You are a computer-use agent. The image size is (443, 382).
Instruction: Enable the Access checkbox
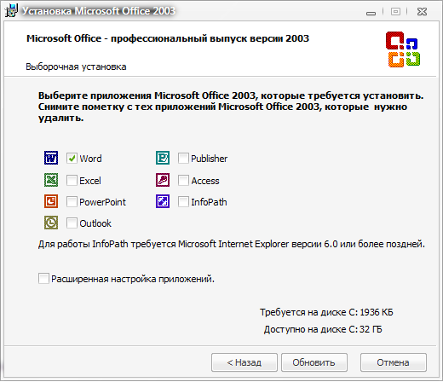[x=183, y=180]
